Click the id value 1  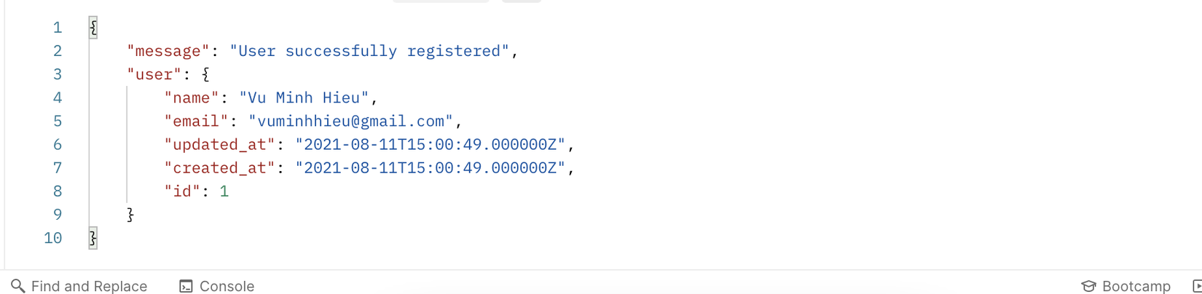(x=224, y=191)
